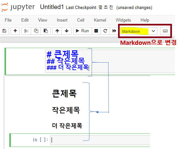Open the Kernel menu
Screen dimensions: 180x149
tap(100, 20)
